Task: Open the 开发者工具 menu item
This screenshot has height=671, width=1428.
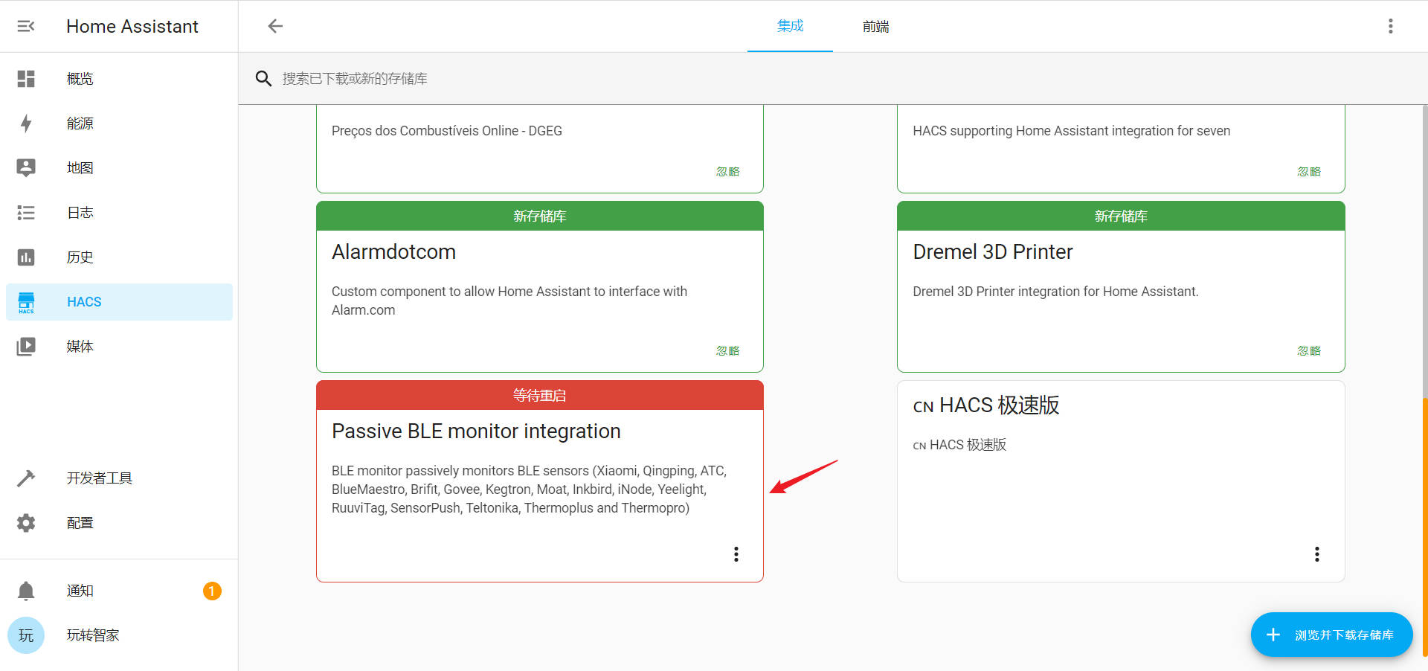Action: (x=119, y=478)
